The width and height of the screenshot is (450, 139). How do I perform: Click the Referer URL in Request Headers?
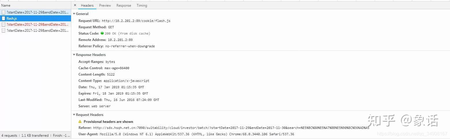(231, 128)
